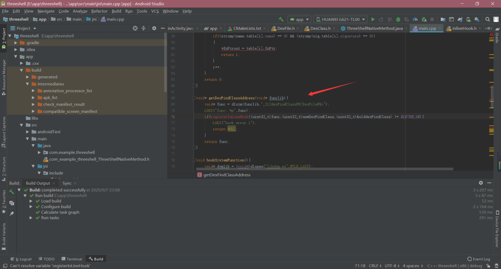This screenshot has height=269, width=501.
Task: Open SDK Manager cube icon
Action: coord(477,20)
